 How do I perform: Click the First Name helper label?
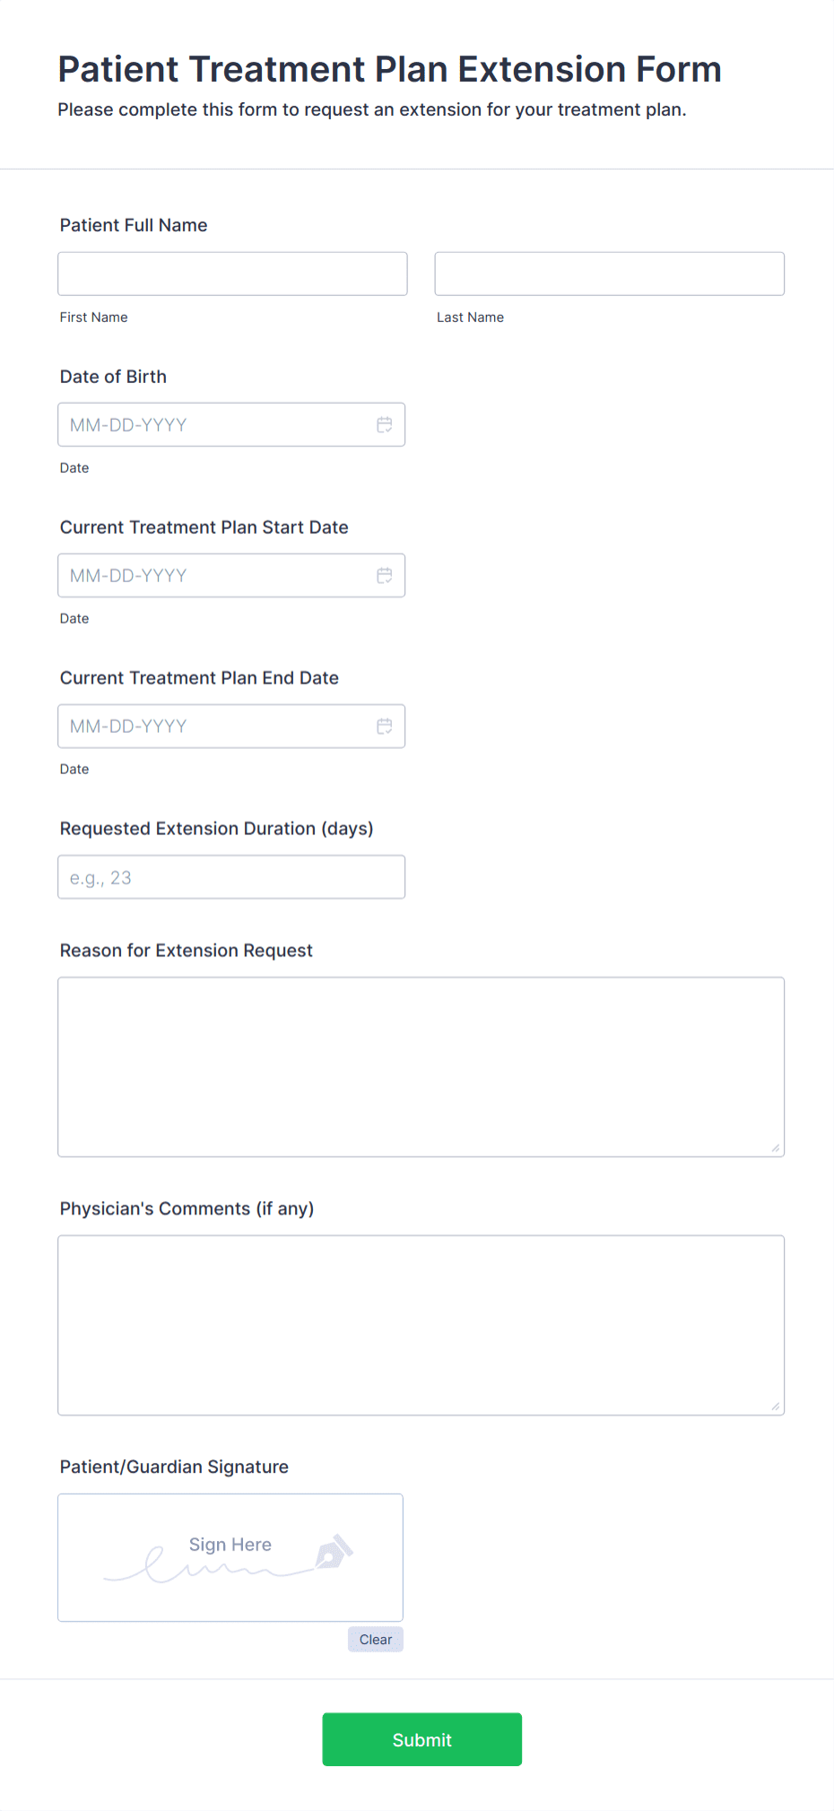click(x=93, y=317)
